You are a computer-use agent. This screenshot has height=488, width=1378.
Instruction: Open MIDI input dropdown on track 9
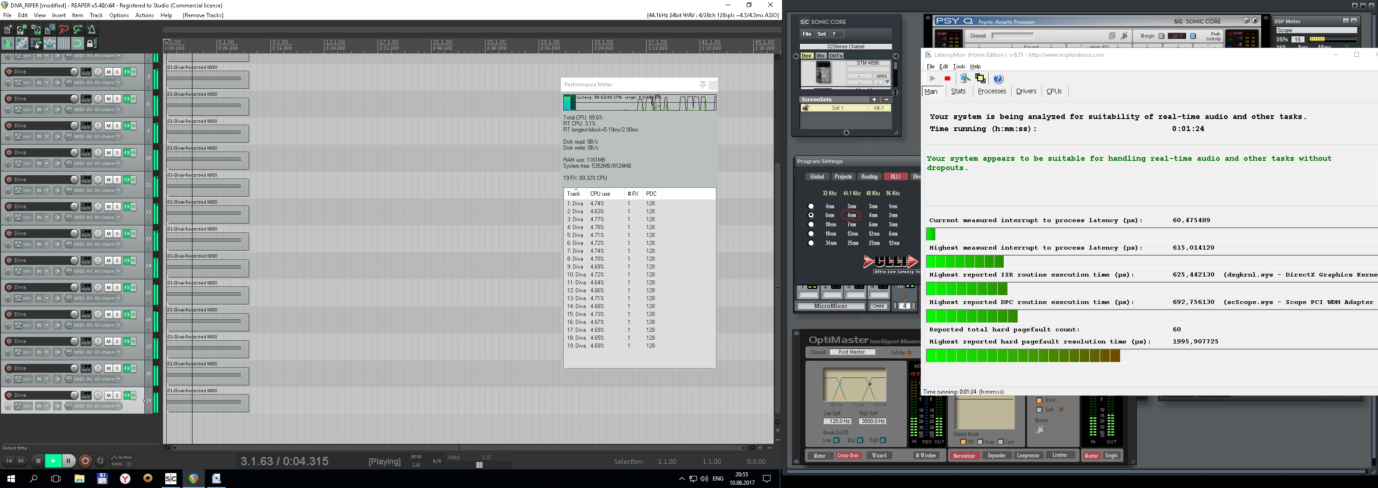pos(119,137)
